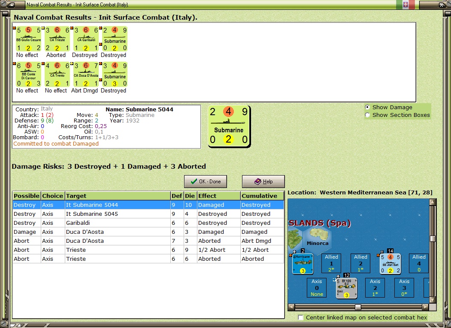Select the Duca D'Aosta Damage row
Image resolution: width=451 pixels, height=328 pixels.
148,232
